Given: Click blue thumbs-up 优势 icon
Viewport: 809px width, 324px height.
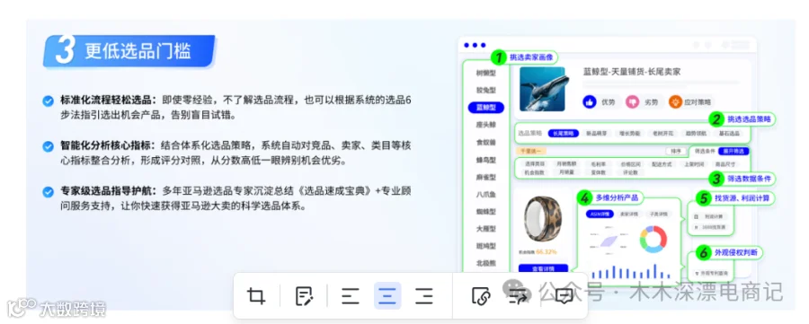Looking at the screenshot, I should [x=590, y=102].
